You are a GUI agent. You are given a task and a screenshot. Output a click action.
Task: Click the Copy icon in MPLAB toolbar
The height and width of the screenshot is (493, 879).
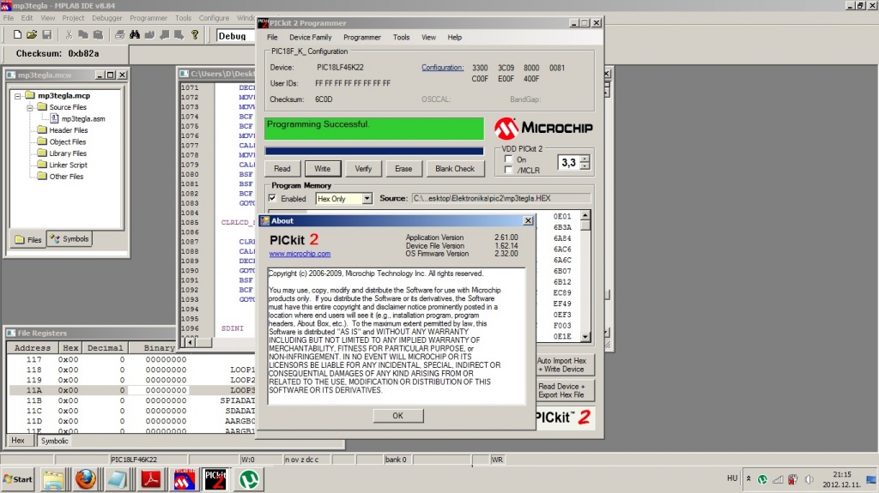(x=83, y=35)
